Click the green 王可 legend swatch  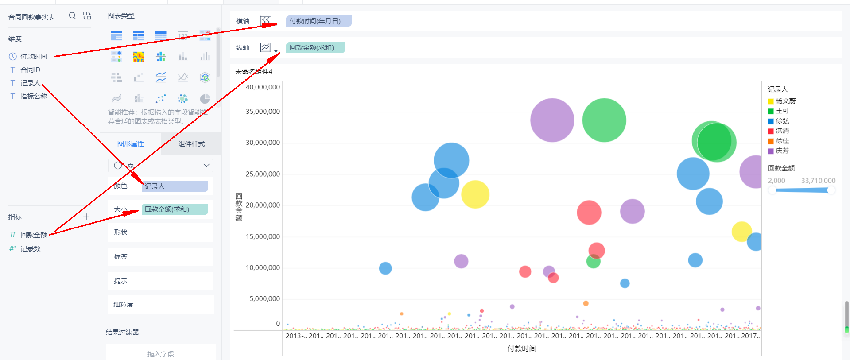tap(771, 111)
